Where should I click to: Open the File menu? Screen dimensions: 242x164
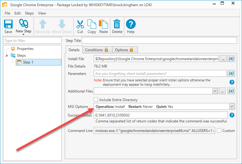[7, 13]
